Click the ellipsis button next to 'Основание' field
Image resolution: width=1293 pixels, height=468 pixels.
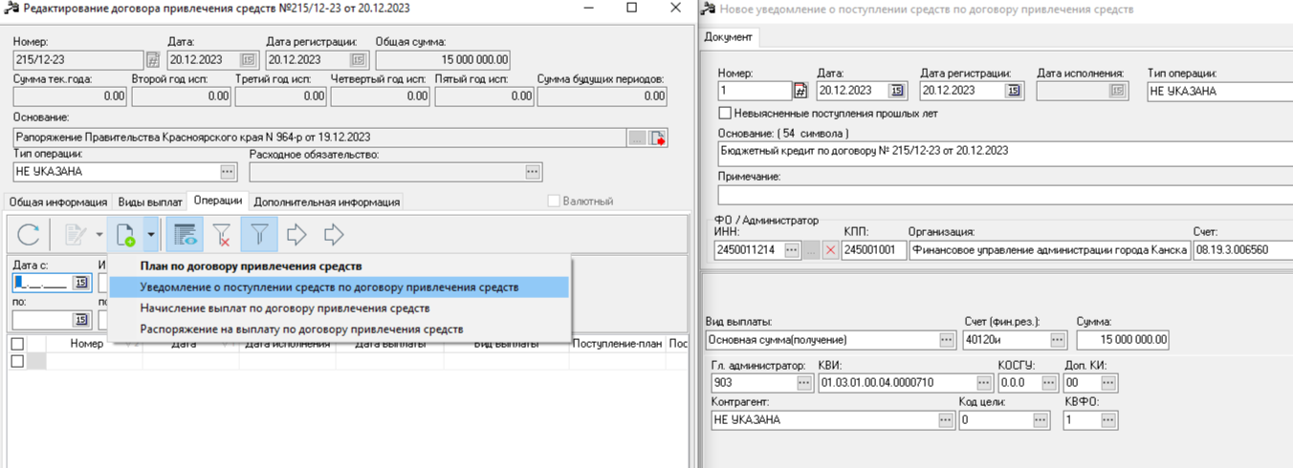point(637,138)
